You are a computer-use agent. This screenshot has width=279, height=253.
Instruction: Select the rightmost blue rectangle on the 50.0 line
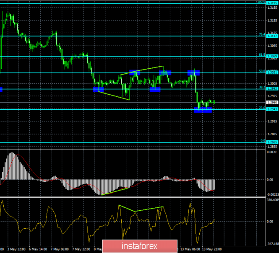coord(193,73)
